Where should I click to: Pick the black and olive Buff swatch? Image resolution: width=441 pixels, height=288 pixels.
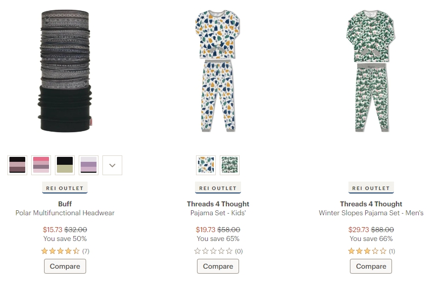click(x=65, y=165)
